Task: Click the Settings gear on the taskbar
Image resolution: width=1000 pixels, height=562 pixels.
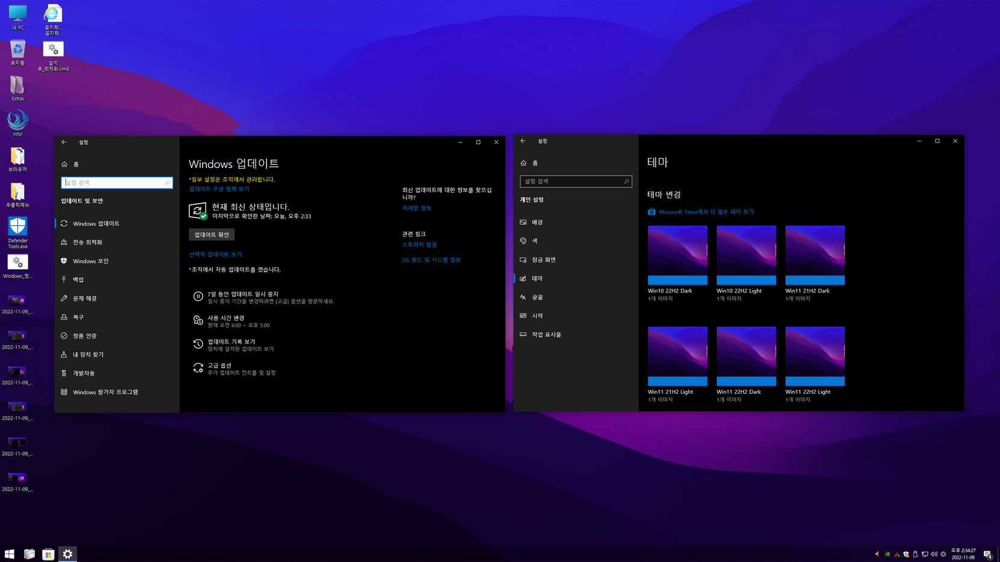Action: (x=68, y=554)
